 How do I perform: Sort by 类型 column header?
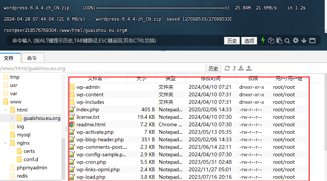point(170,79)
